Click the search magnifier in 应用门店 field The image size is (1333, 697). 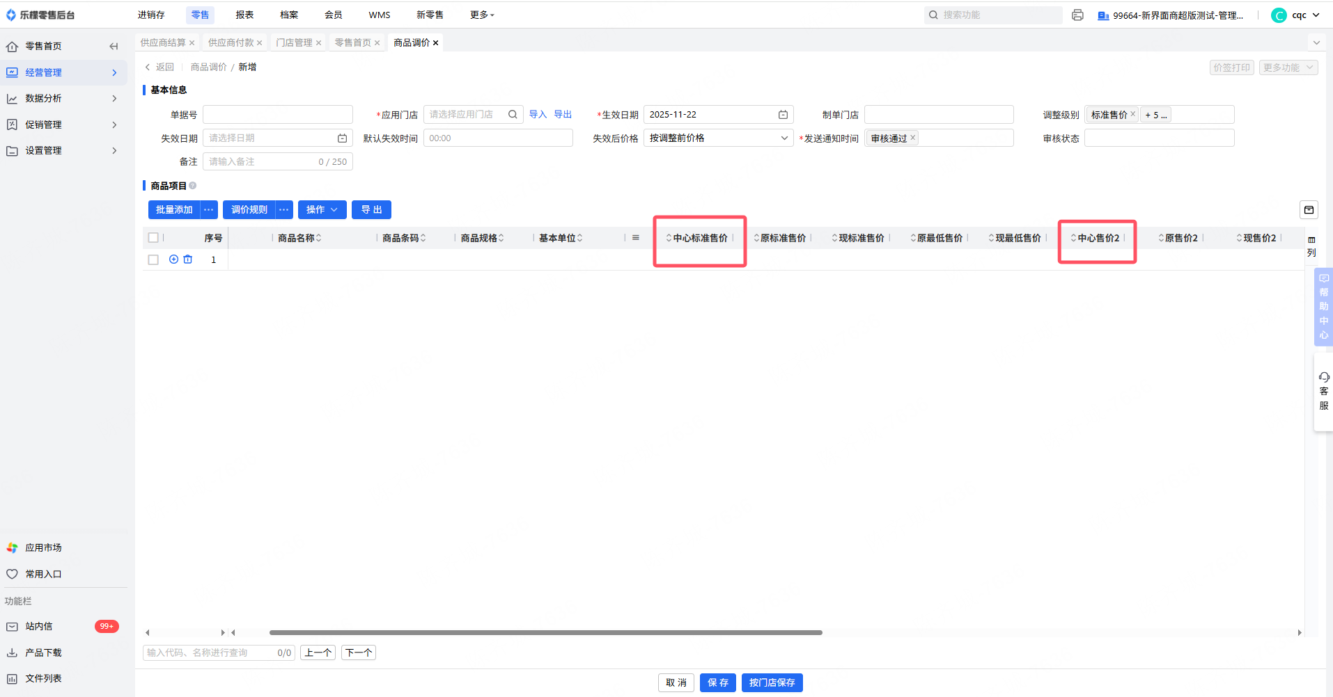pyautogui.click(x=513, y=115)
